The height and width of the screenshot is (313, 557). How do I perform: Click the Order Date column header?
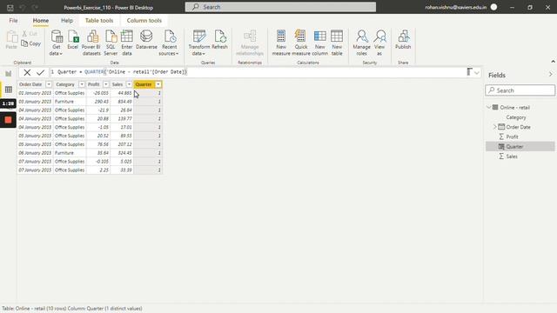tap(30, 84)
